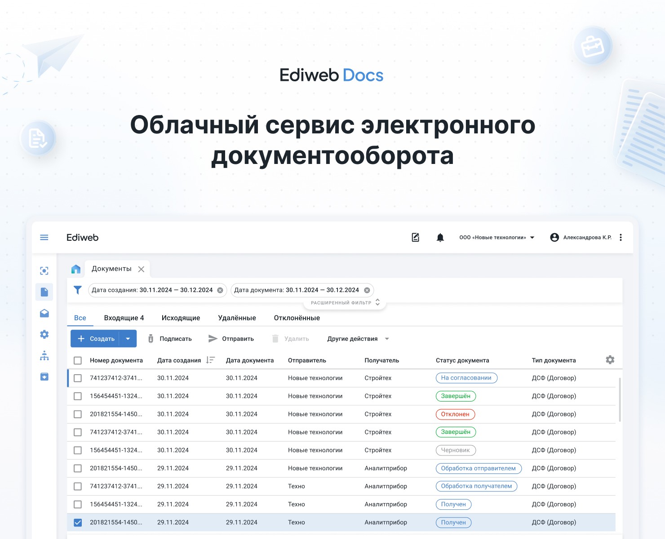665x539 pixels.
Task: Uncheck the selected 201821554-1450 row from Техно
Action: (x=78, y=522)
